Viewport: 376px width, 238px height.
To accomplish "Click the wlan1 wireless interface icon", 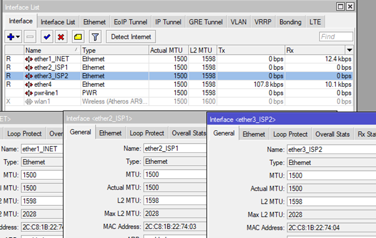I will (29, 102).
